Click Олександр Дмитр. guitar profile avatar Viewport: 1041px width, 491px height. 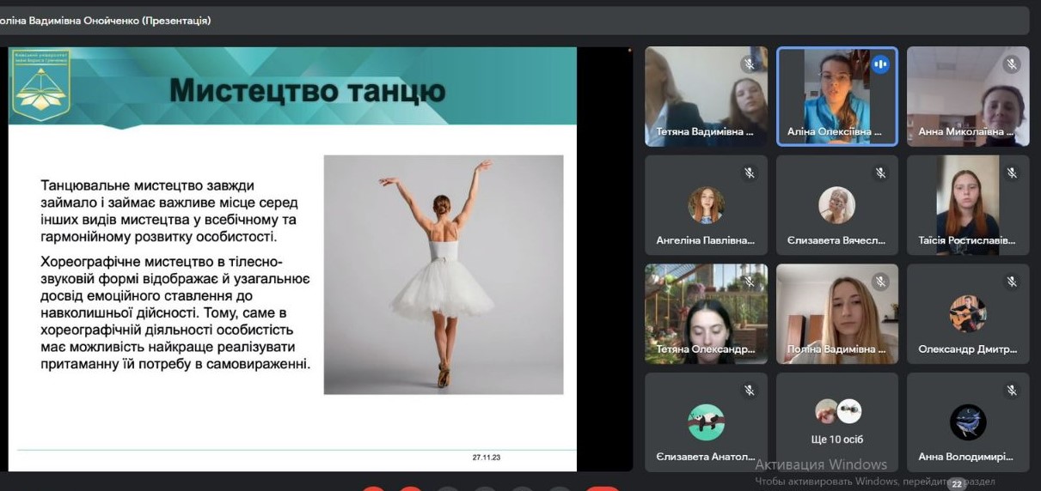[x=968, y=313]
